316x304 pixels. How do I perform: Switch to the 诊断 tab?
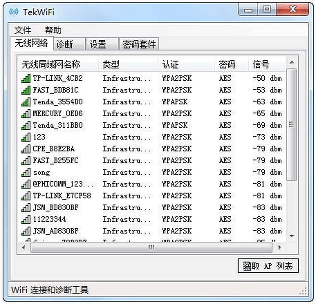click(x=65, y=44)
